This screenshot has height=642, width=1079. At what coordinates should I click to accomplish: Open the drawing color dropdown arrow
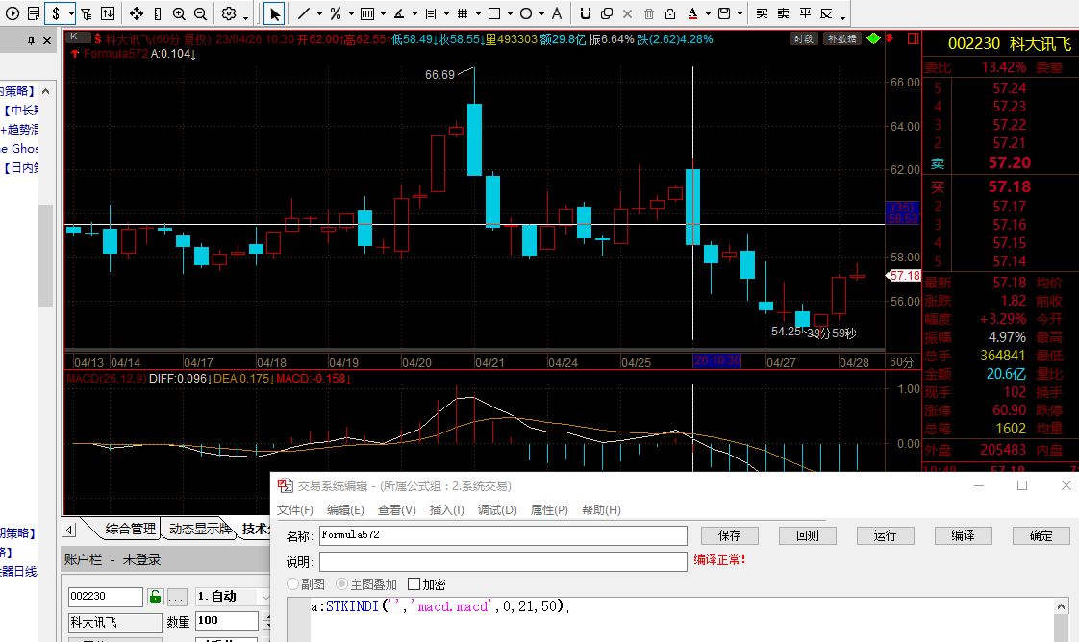coord(708,13)
